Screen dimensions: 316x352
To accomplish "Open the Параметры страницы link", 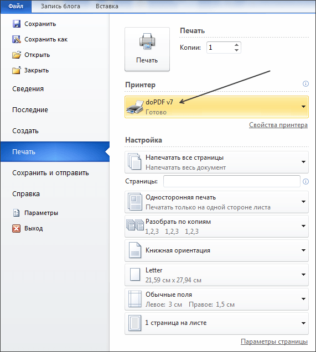I will click(x=274, y=342).
